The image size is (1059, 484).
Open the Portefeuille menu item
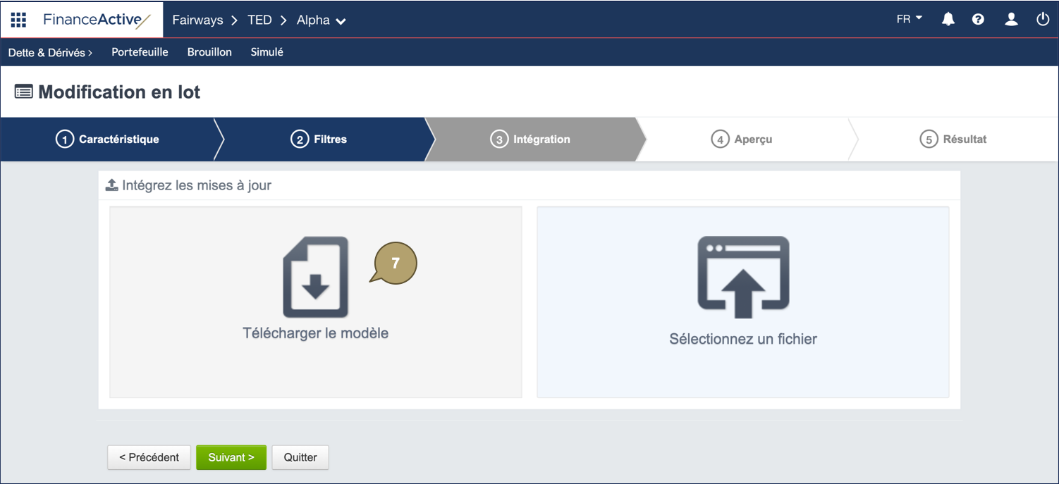click(x=140, y=52)
